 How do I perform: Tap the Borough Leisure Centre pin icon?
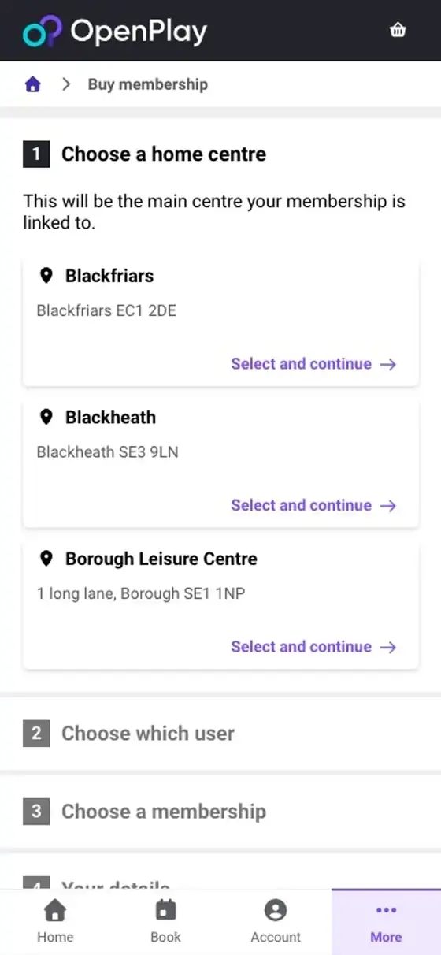[x=46, y=559]
